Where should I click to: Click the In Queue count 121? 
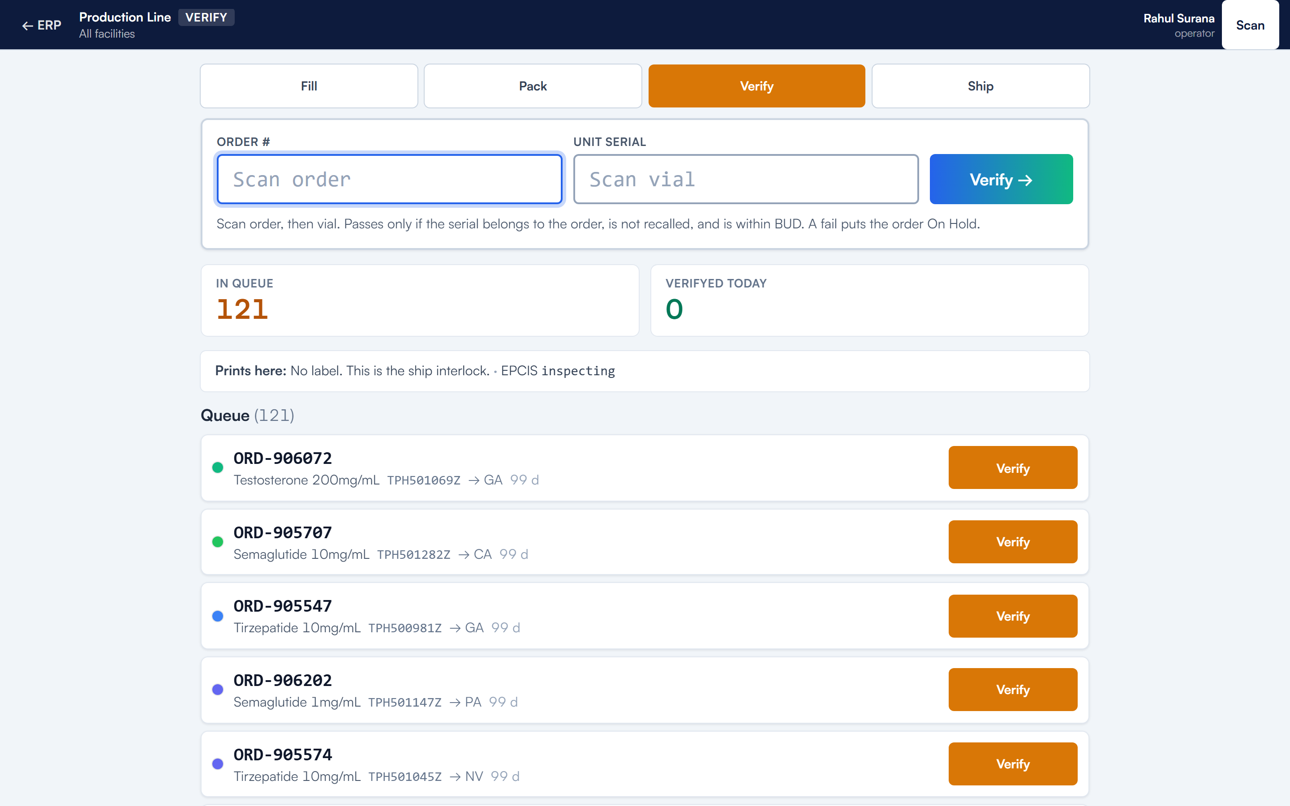[242, 309]
